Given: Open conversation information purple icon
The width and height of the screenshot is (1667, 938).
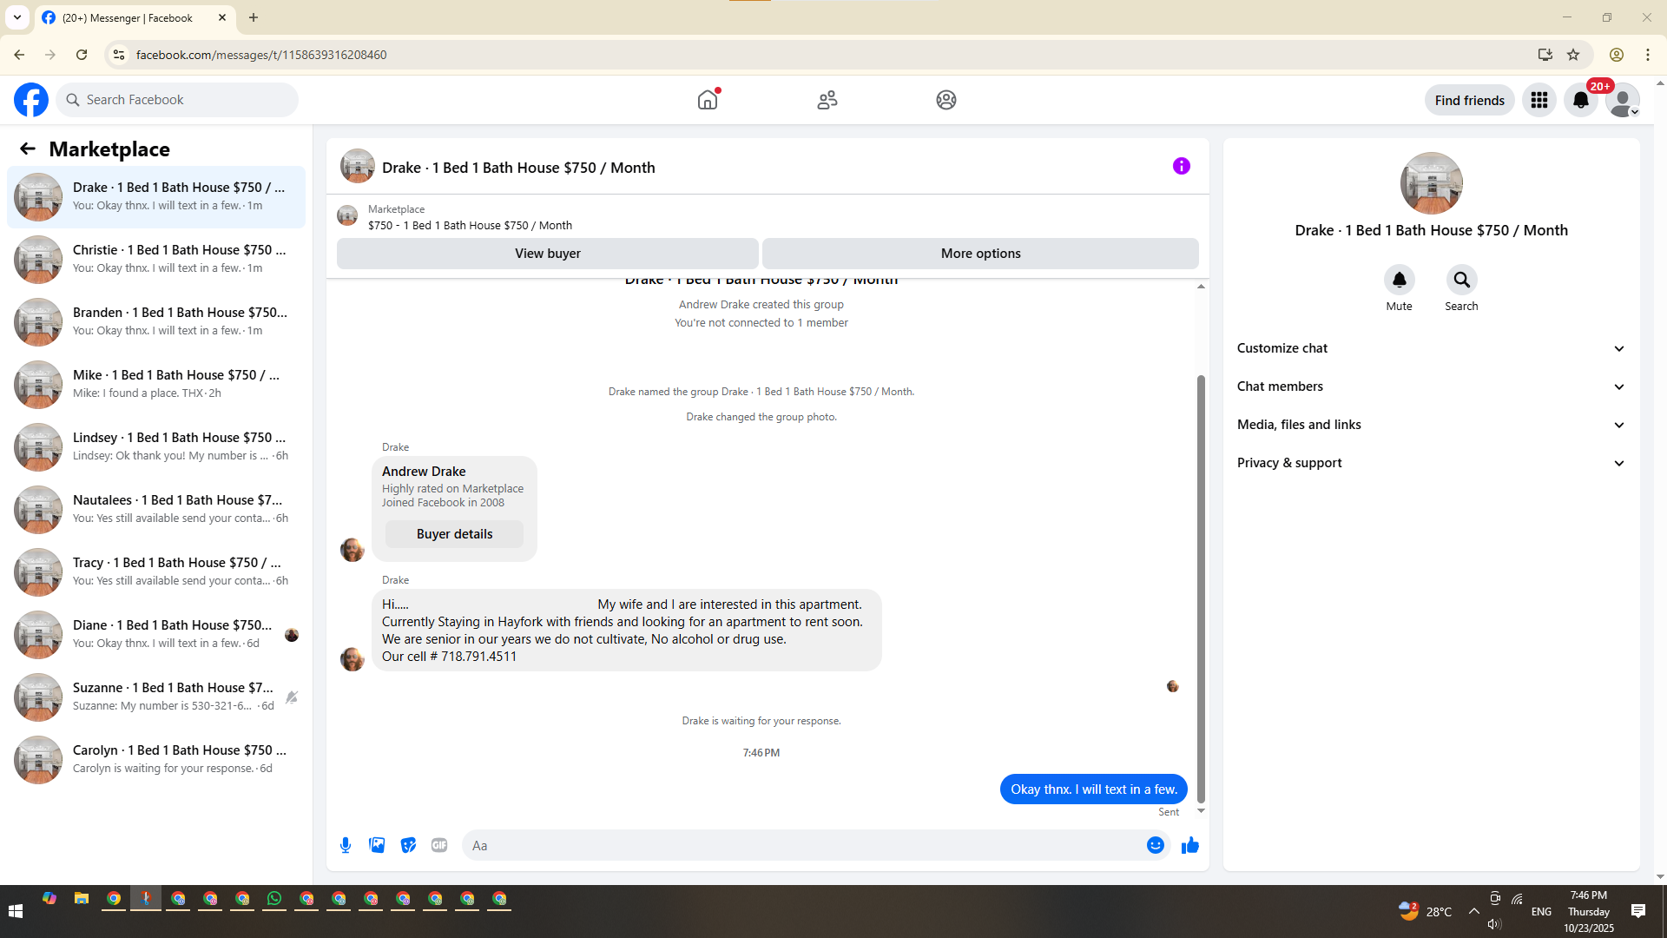Looking at the screenshot, I should [x=1181, y=166].
